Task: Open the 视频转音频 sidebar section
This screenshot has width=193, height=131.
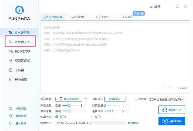Action: 19,61
